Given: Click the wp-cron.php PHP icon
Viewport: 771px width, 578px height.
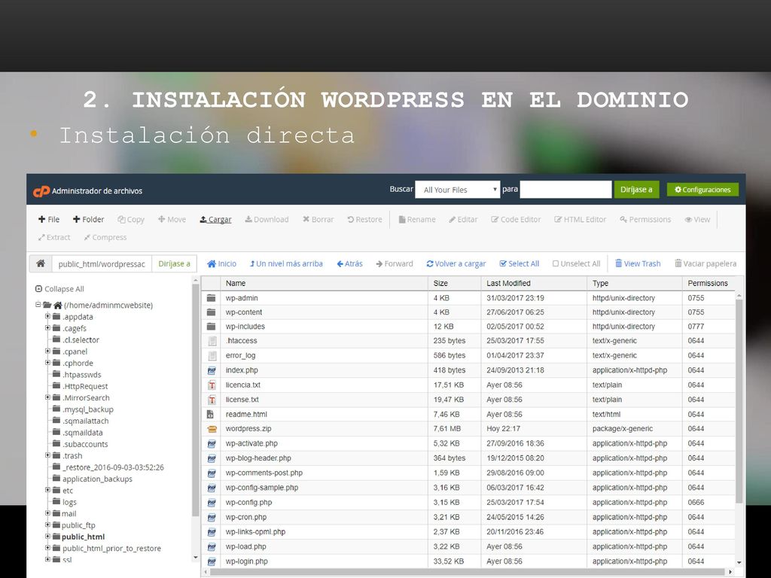Looking at the screenshot, I should pos(212,517).
